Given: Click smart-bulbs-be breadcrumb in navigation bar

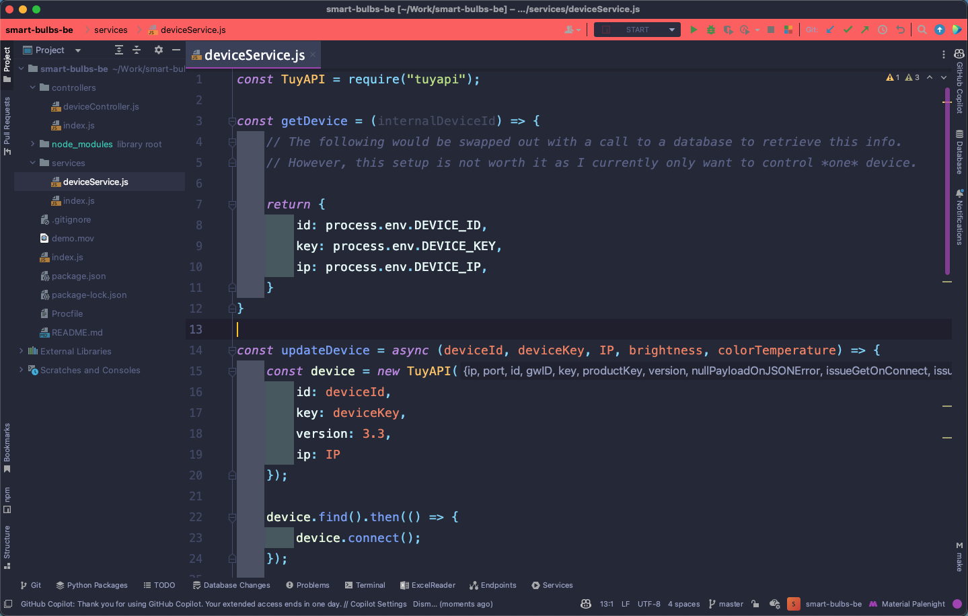Looking at the screenshot, I should 39,30.
